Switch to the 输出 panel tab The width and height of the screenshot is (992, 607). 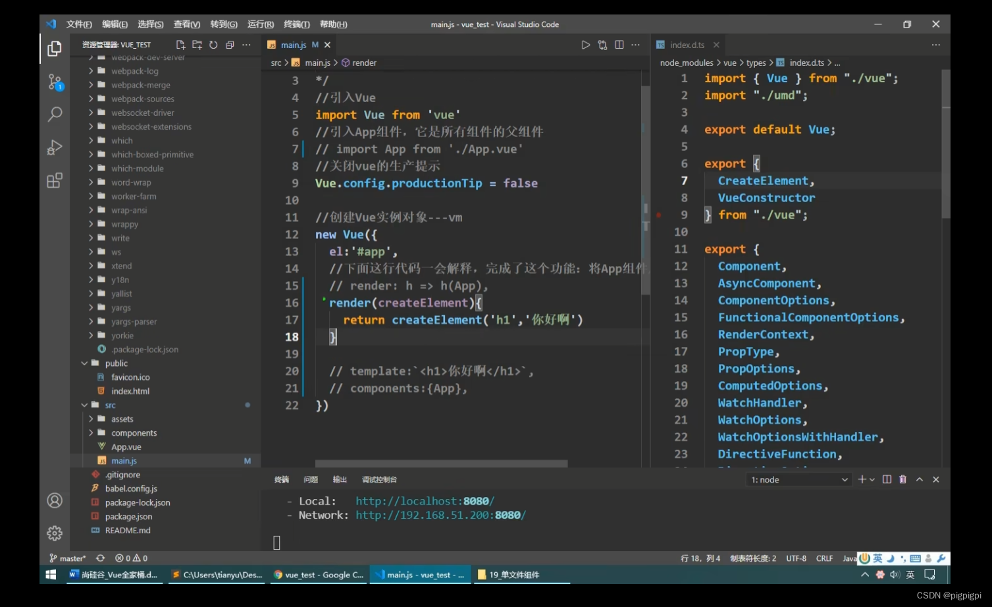340,479
